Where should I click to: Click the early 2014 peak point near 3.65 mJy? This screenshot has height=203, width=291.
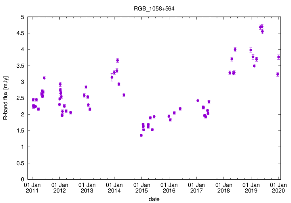coord(118,60)
